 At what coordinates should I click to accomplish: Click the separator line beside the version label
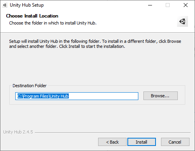coord(113,132)
